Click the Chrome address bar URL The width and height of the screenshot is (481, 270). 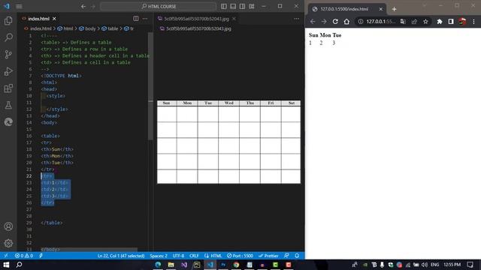click(x=380, y=22)
